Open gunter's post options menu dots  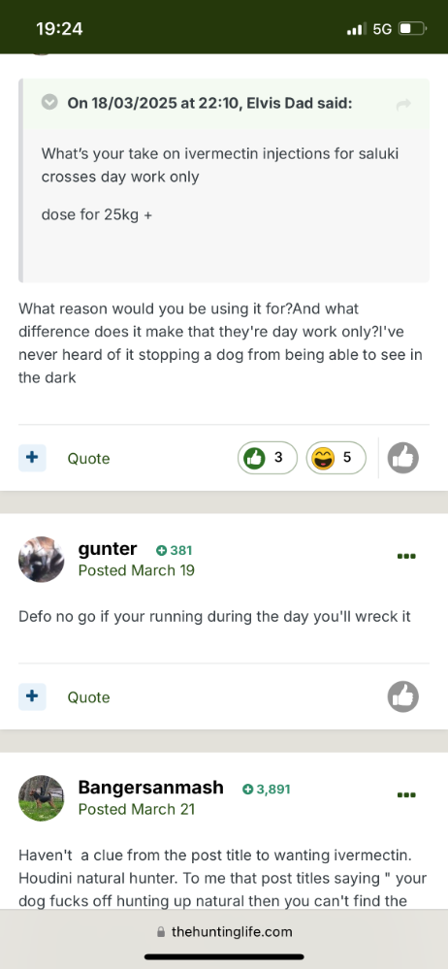pyautogui.click(x=406, y=556)
